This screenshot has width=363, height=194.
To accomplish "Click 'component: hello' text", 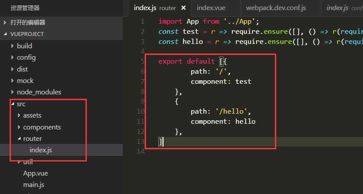I will tap(223, 122).
